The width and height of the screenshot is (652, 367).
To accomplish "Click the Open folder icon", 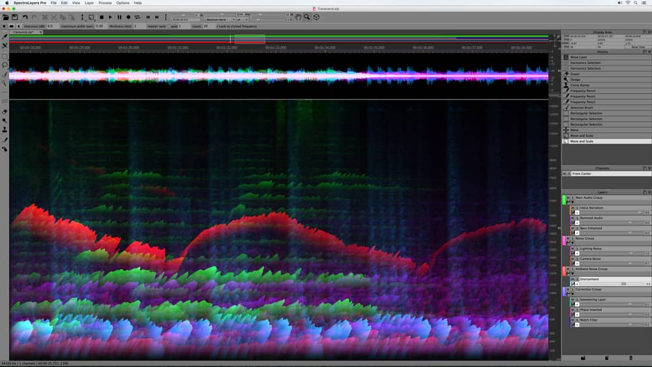I will pyautogui.click(x=5, y=17).
